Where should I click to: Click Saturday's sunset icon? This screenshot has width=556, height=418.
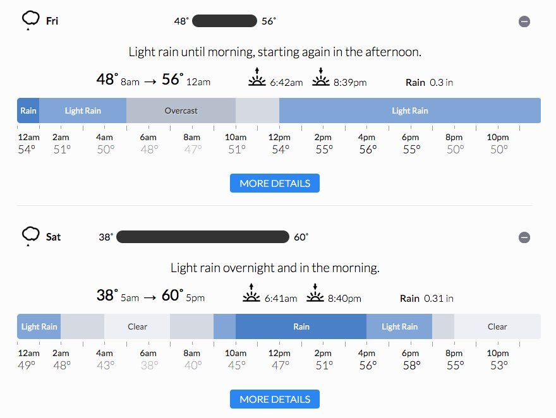coord(315,293)
